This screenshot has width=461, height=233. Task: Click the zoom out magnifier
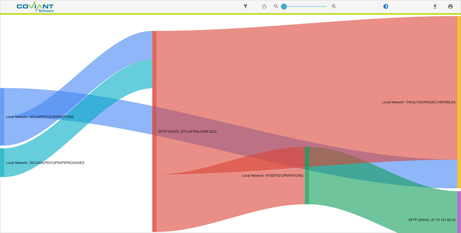[x=276, y=6]
